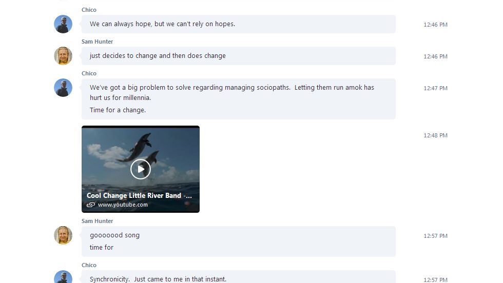Viewport: 503px width, 283px height.
Task: Click the 12:57 PM timestamp by 'Synchronicity'
Action: point(435,280)
